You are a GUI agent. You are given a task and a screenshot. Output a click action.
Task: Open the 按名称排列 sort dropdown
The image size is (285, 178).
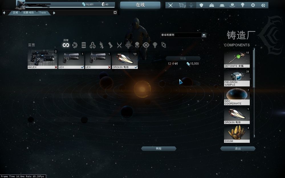click(x=183, y=35)
